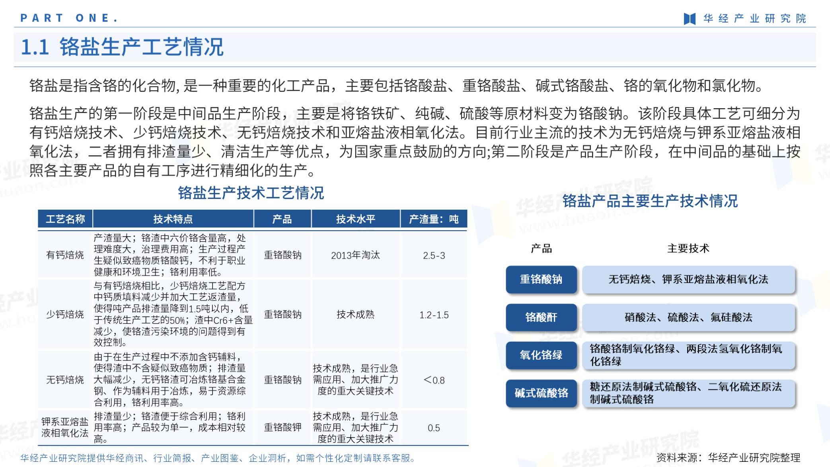Click the 无钙焙烧 technical description cell

coord(173,380)
